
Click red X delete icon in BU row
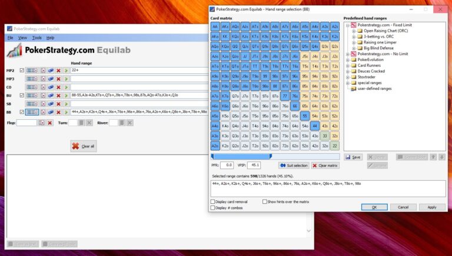pyautogui.click(x=58, y=95)
